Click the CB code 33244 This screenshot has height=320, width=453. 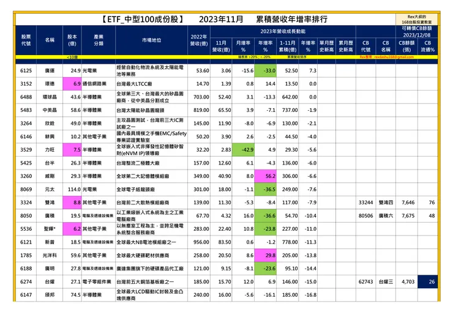point(365,203)
